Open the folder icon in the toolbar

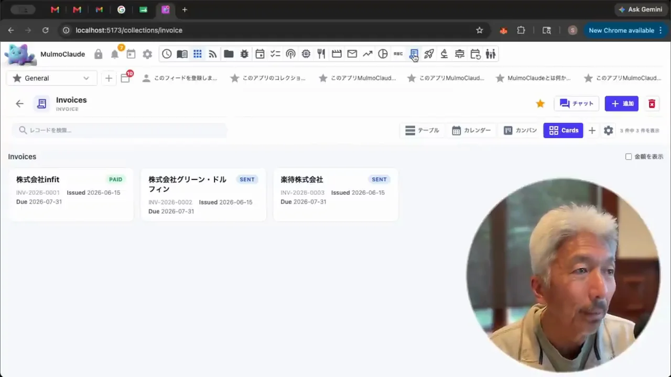click(x=229, y=53)
